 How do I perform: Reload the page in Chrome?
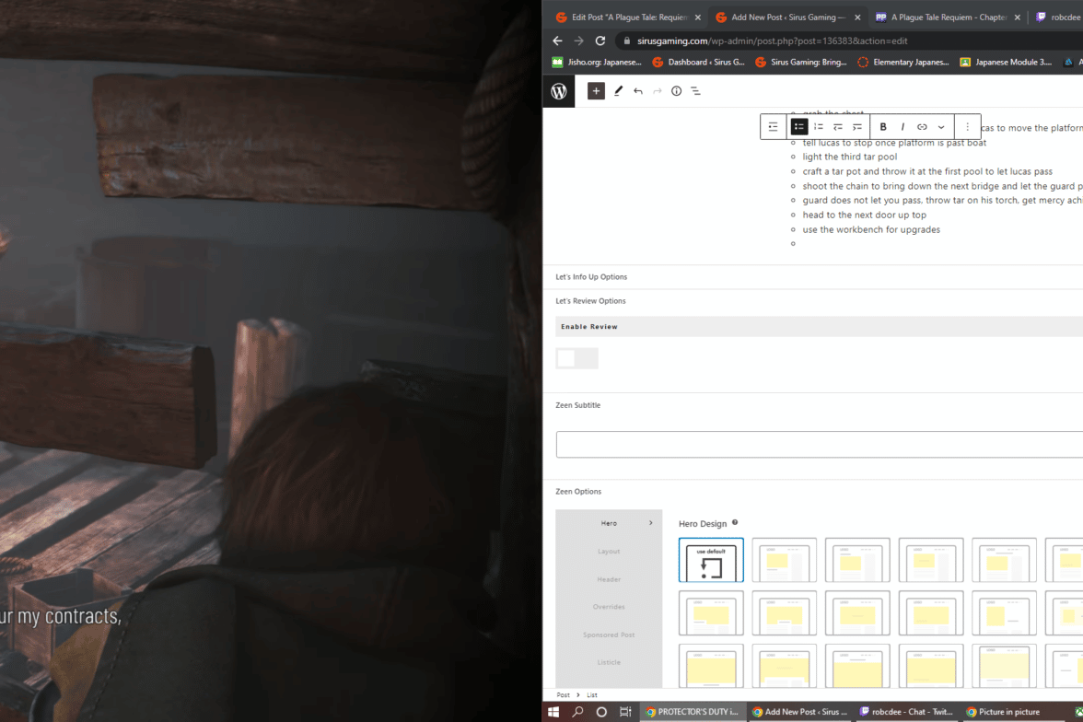coord(600,41)
